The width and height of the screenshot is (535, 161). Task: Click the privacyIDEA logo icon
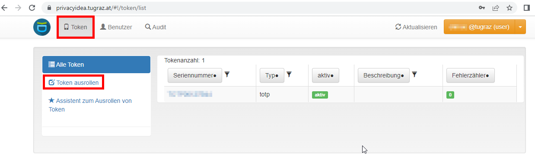(42, 27)
